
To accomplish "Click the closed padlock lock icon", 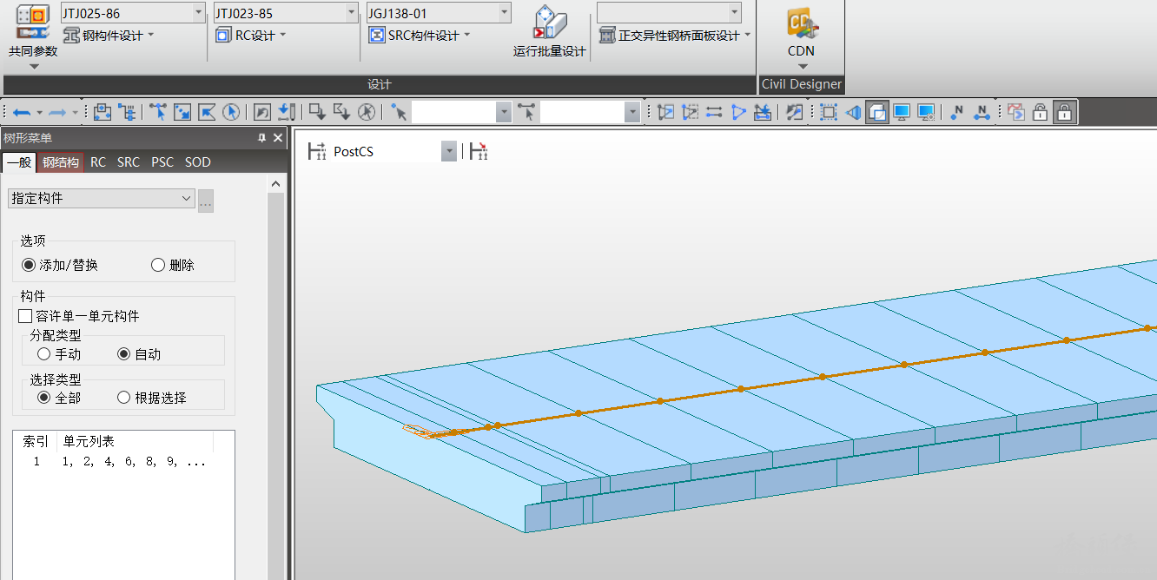I will click(1064, 112).
